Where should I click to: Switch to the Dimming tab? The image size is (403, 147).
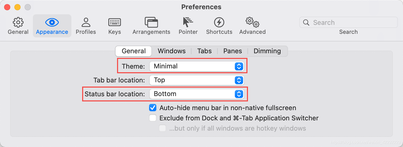(x=267, y=51)
